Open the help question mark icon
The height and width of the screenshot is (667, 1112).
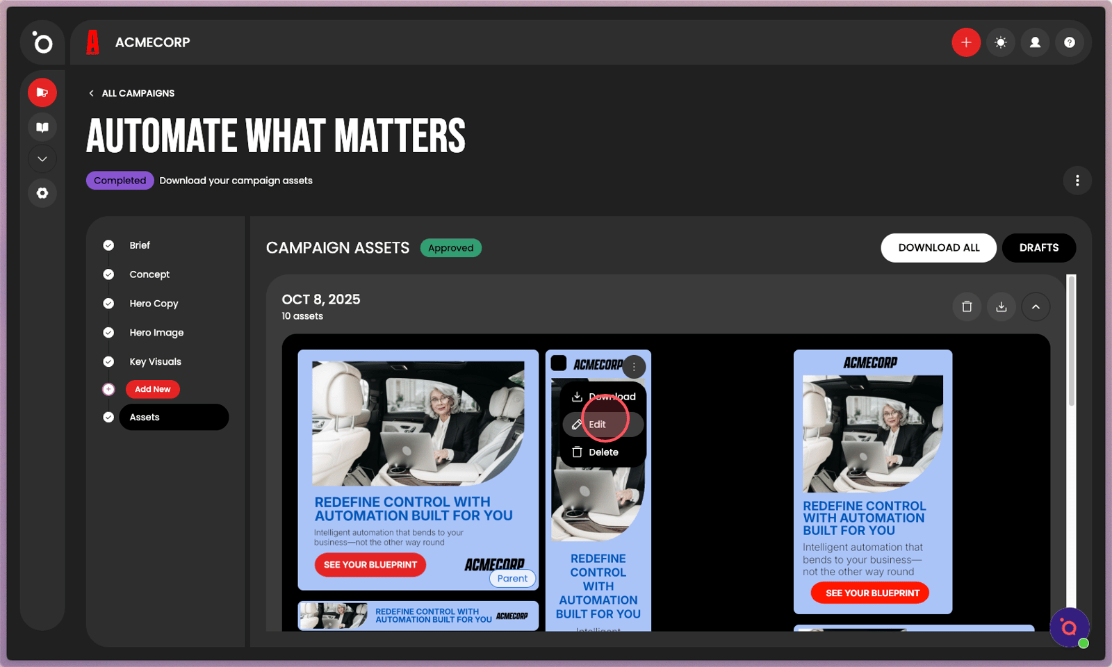pos(1070,42)
